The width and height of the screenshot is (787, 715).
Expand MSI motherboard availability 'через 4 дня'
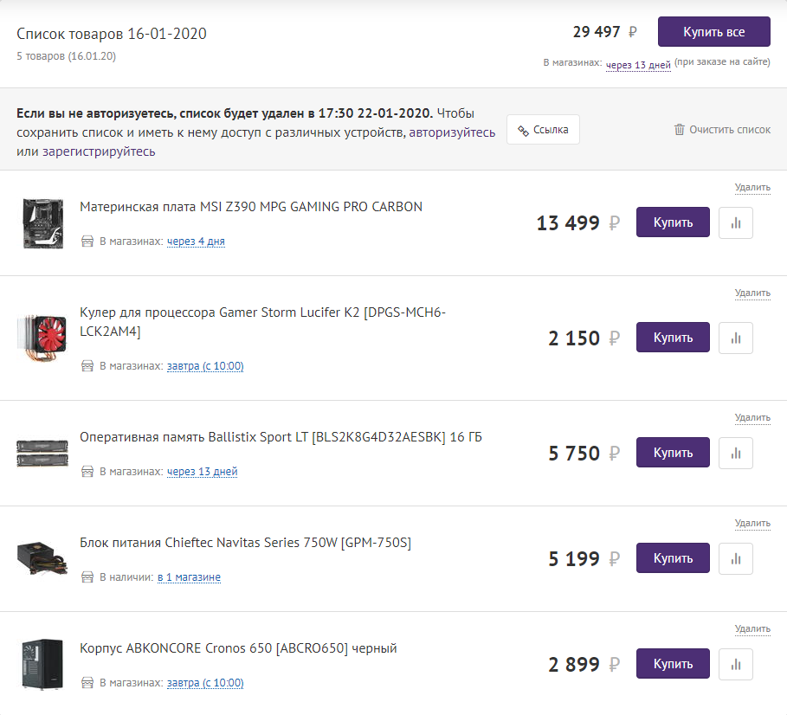196,242
